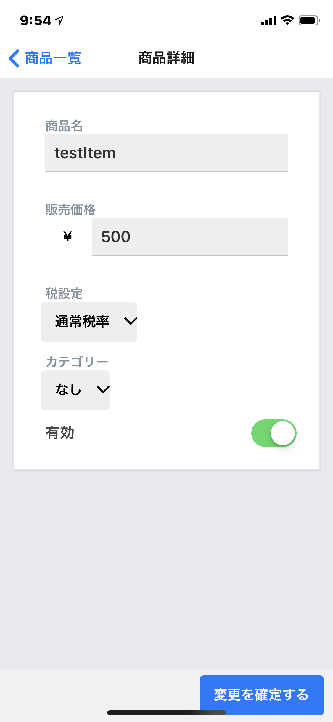Tap the location arrow in status bar
333x722 pixels.
point(60,20)
